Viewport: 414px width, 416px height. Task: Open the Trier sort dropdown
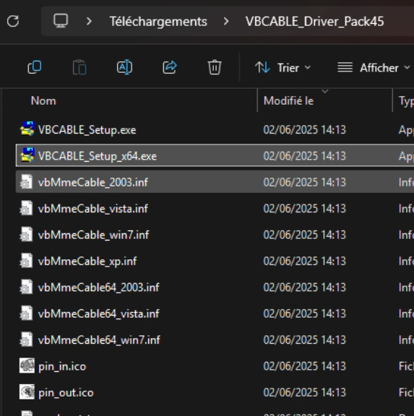coord(283,68)
